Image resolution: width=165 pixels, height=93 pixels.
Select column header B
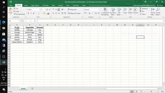point(30,25)
